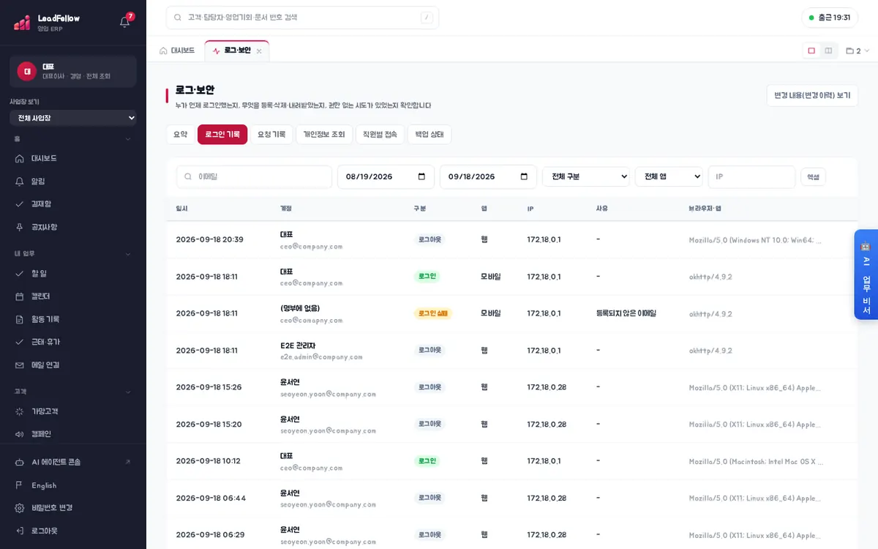Open the 전체 앱 app filter dropdown
This screenshot has height=549, width=878.
669,176
